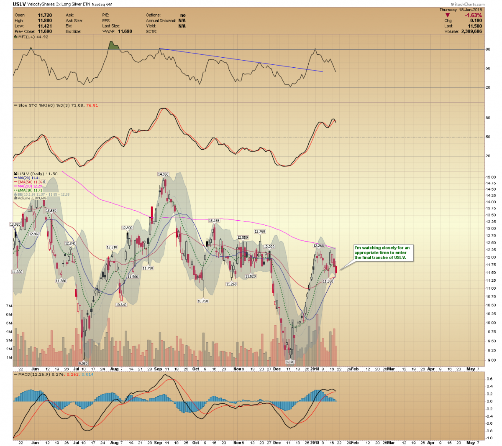Image resolution: width=502 pixels, height=446 pixels.
Task: Select the magenta MA(200) legend entry
Action: click(x=29, y=186)
